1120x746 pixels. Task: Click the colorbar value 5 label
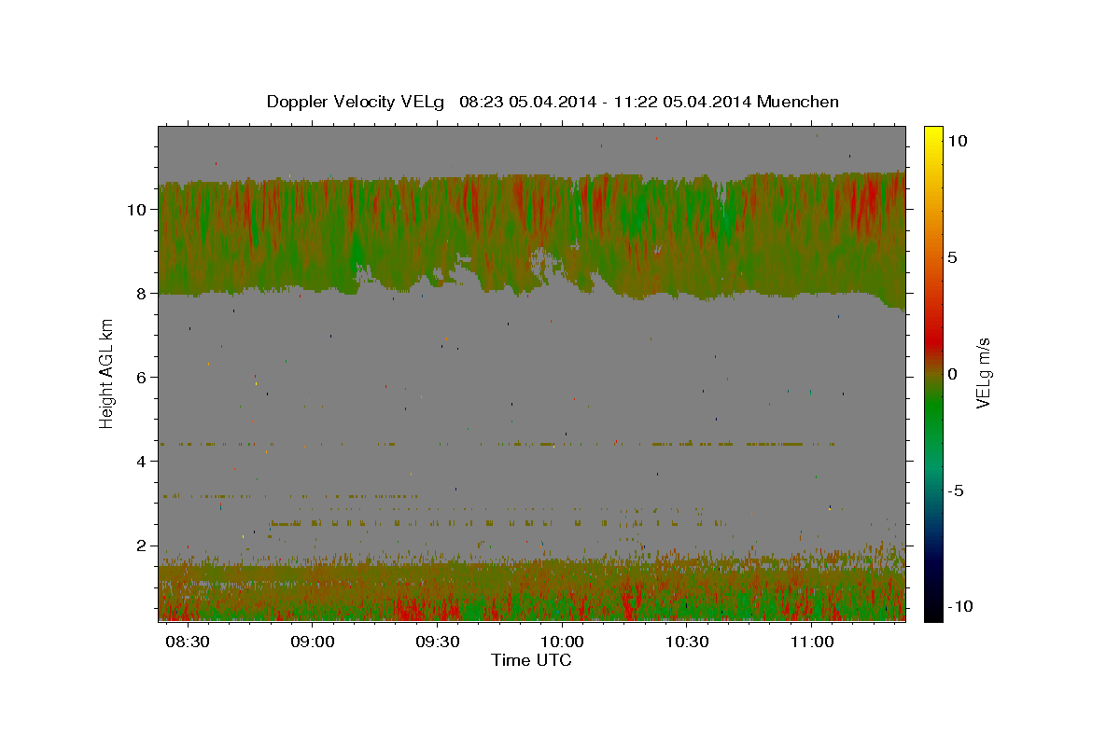pos(952,257)
